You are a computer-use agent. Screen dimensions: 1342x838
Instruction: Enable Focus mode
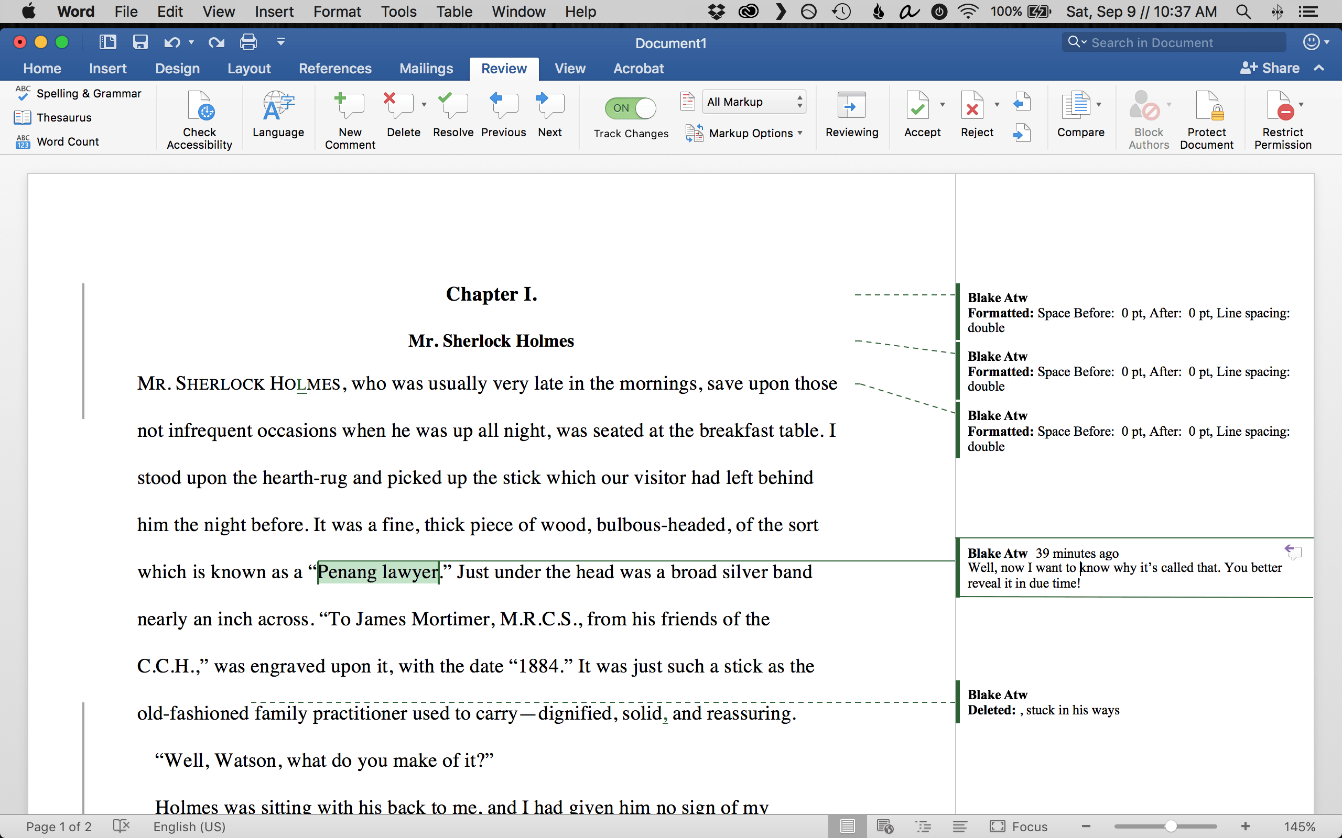pos(1019,826)
